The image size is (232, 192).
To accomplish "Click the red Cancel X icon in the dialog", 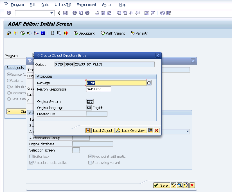I will click(x=156, y=130).
